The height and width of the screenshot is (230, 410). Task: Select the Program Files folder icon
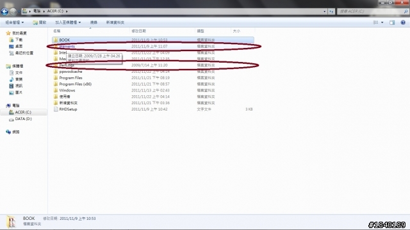coord(56,78)
